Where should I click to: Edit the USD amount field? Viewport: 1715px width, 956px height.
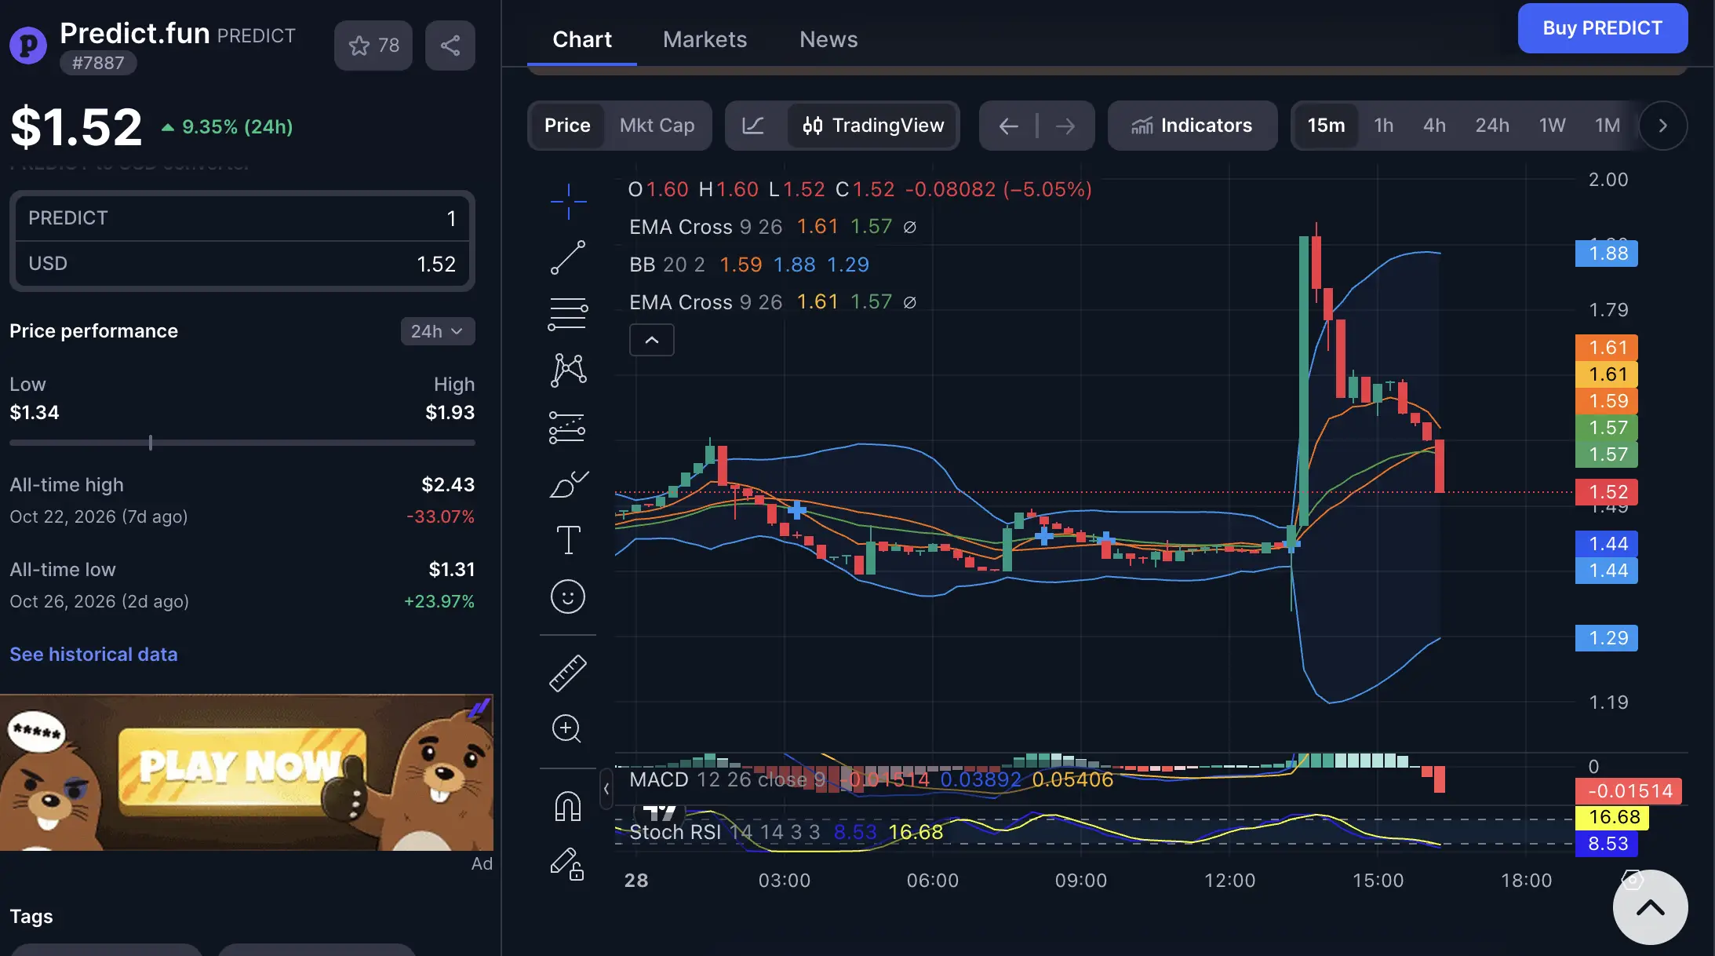pyautogui.click(x=242, y=264)
